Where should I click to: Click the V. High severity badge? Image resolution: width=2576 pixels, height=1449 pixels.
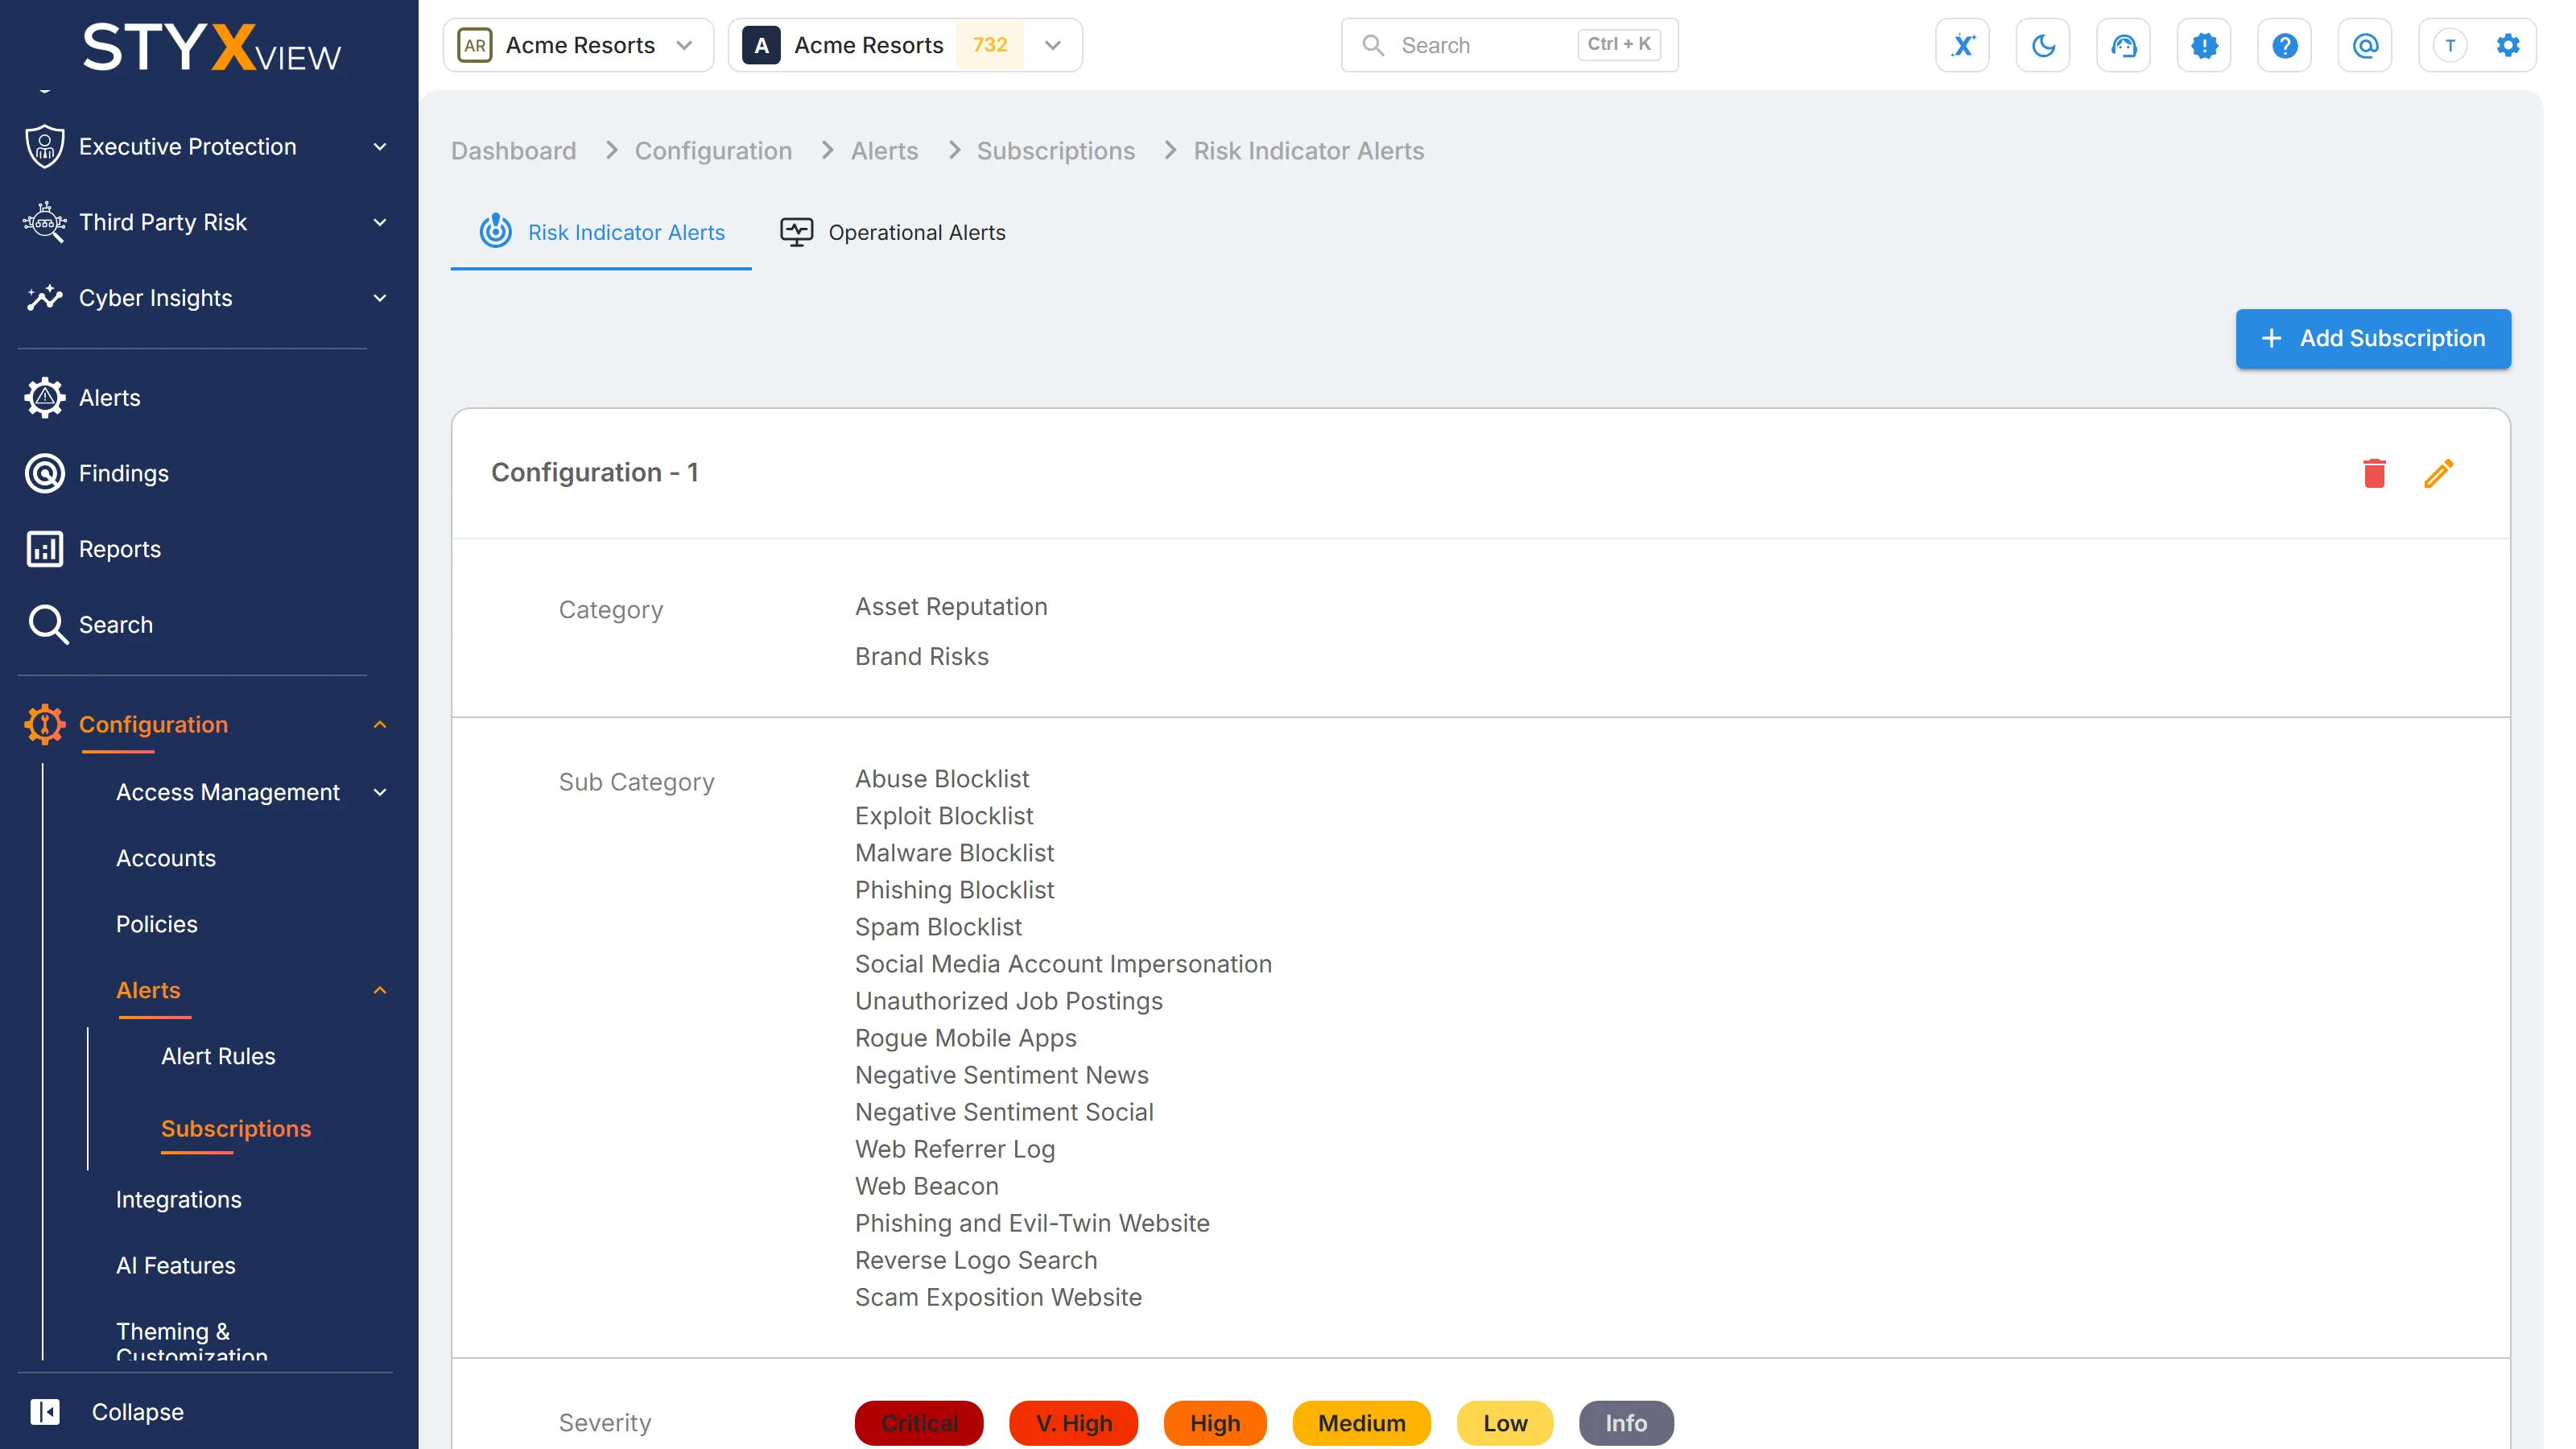(x=1074, y=1422)
